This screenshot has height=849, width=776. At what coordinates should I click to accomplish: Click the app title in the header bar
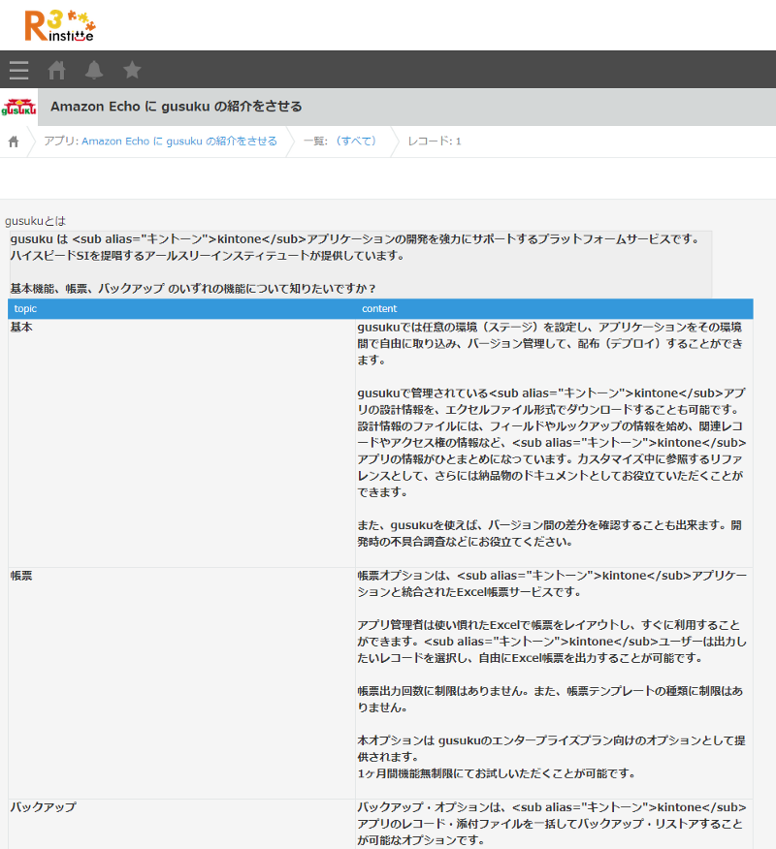pyautogui.click(x=176, y=107)
